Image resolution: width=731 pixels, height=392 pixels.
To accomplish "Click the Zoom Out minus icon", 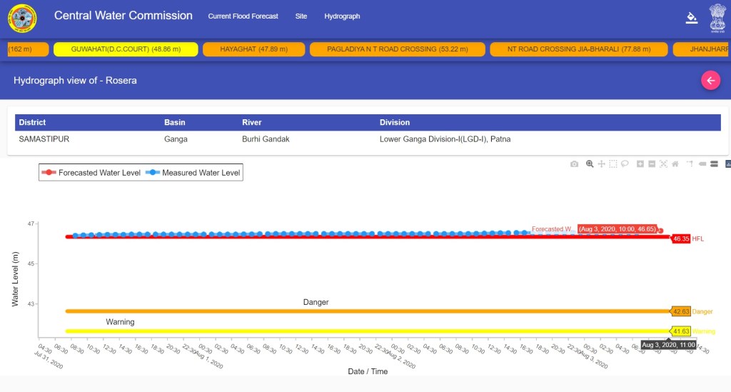I will pyautogui.click(x=652, y=164).
